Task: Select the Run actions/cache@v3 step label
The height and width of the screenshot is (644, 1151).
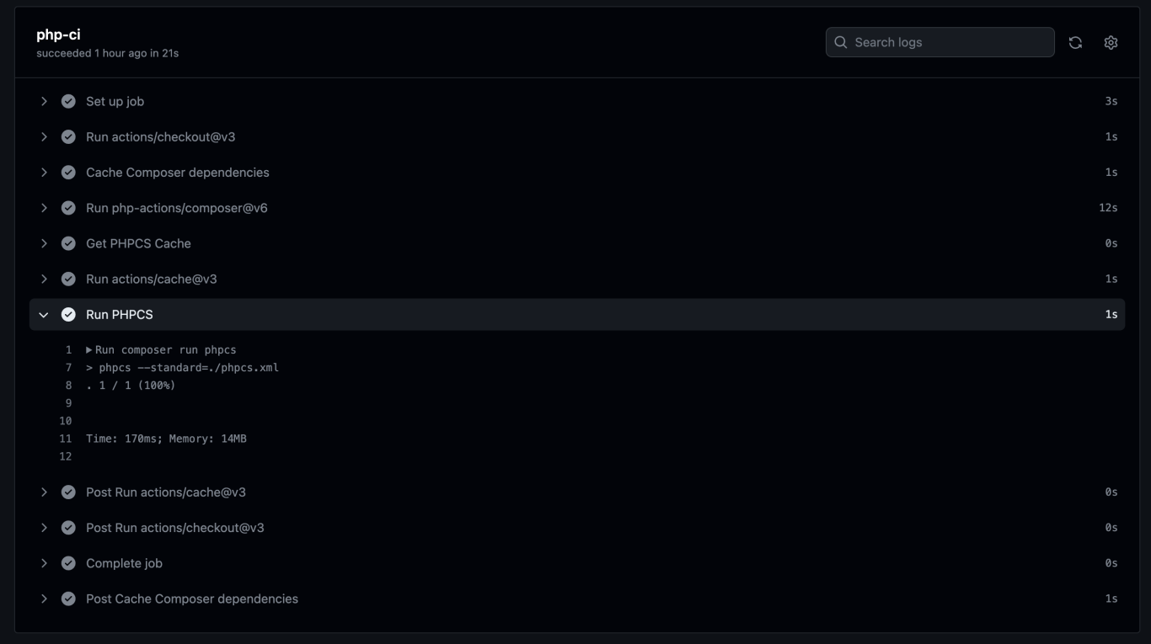Action: pyautogui.click(x=152, y=279)
